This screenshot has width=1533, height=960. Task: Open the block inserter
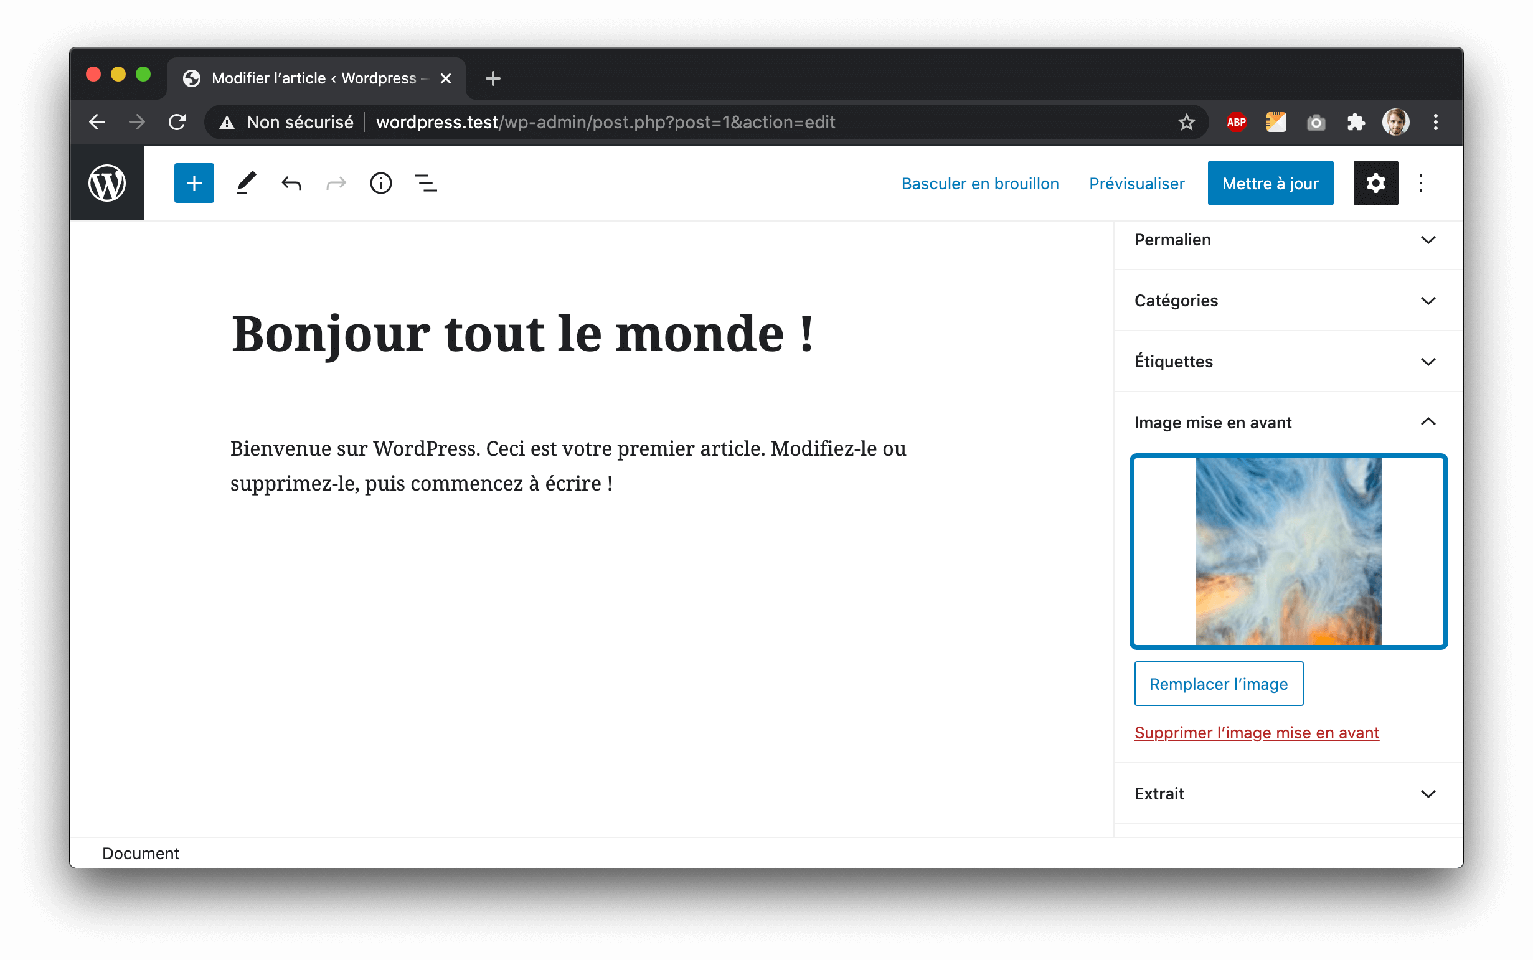194,183
